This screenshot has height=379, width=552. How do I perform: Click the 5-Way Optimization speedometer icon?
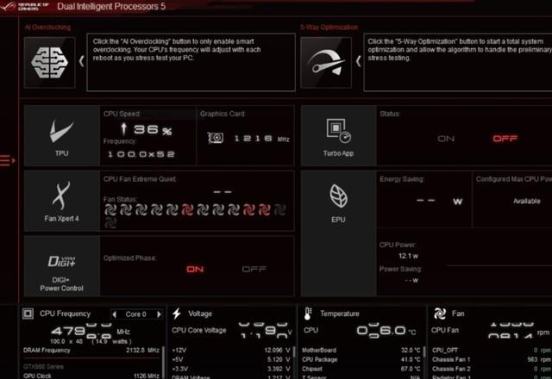pos(326,63)
